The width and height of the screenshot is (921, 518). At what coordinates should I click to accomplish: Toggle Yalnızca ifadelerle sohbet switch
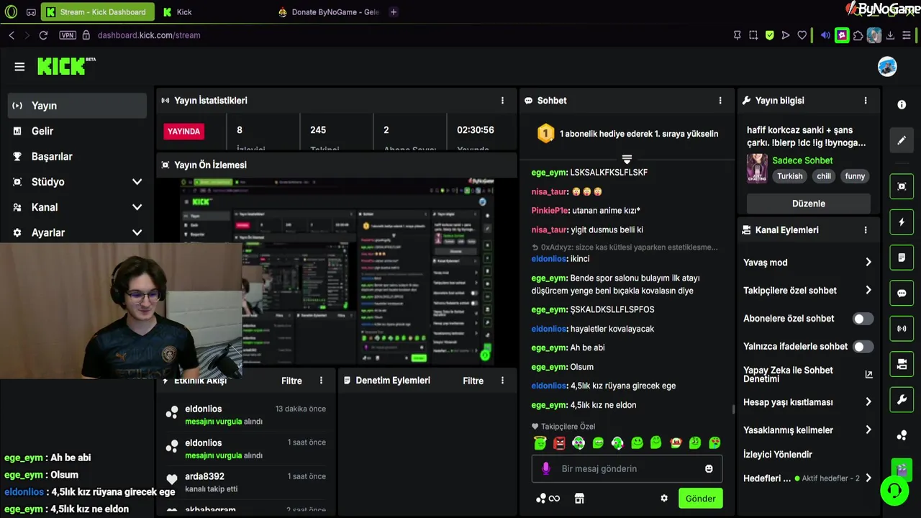pyautogui.click(x=863, y=347)
